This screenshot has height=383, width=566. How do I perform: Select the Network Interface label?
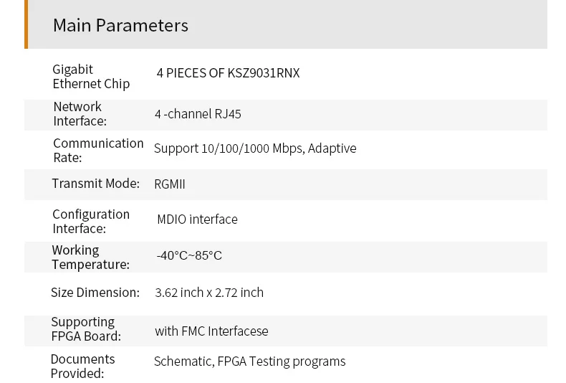click(80, 114)
